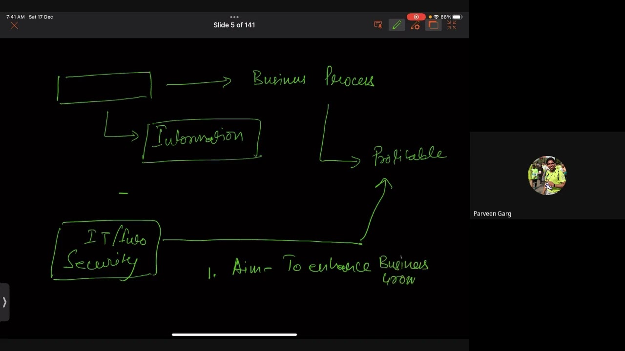Click Parveen Garg's profile picture
The height and width of the screenshot is (351, 625).
[x=547, y=175]
